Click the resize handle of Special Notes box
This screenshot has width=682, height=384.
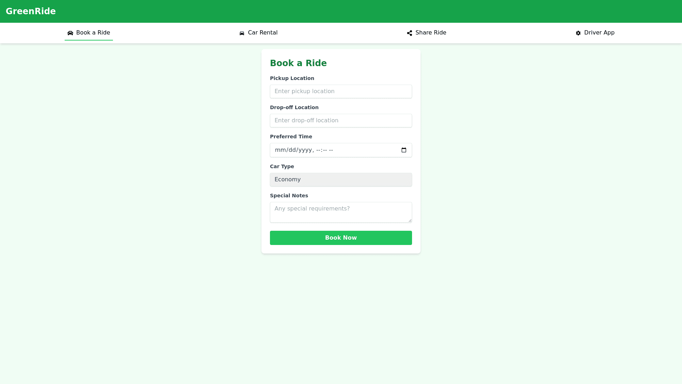[x=410, y=220]
